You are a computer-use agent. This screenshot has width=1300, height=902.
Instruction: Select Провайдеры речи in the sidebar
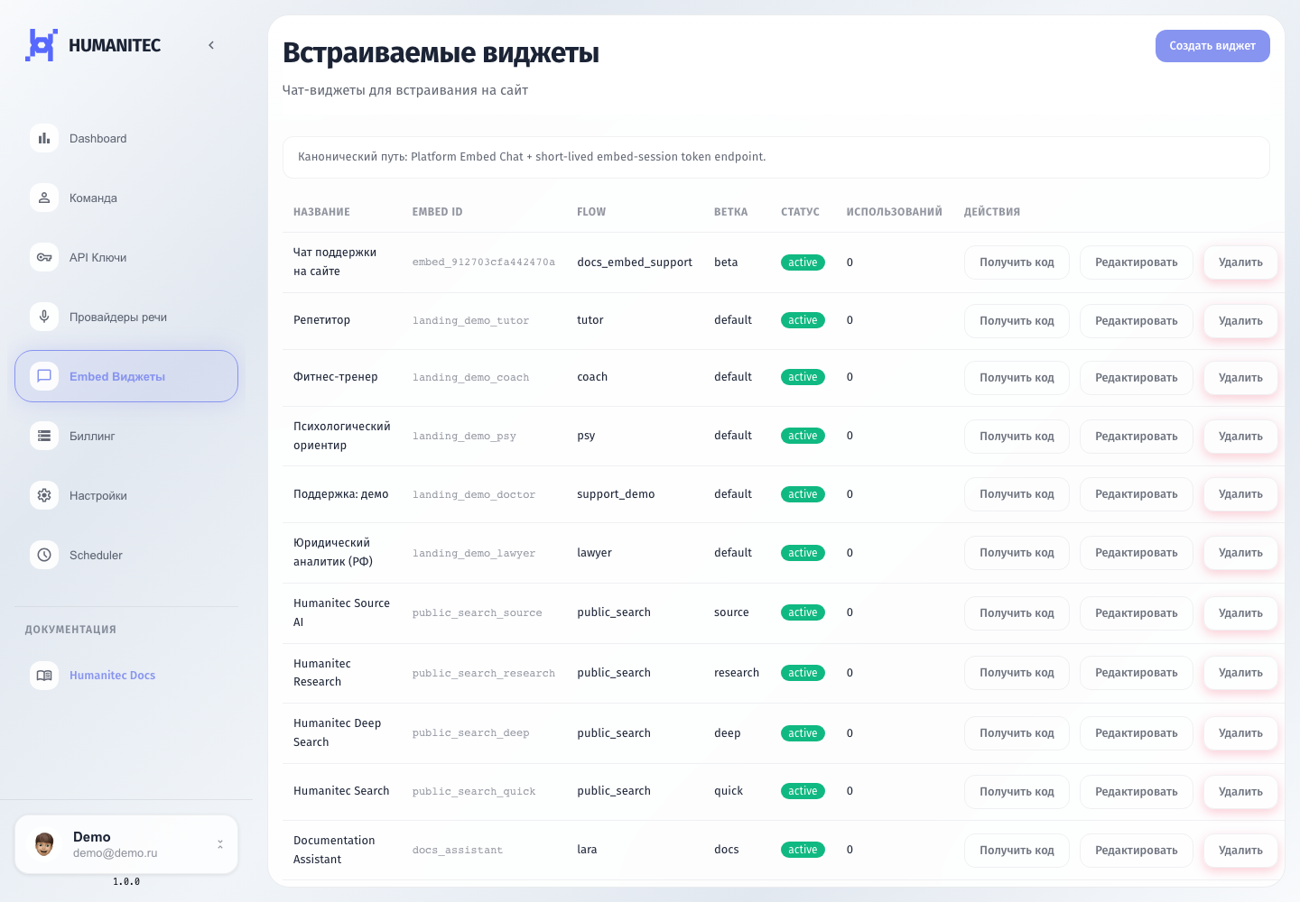tap(126, 317)
